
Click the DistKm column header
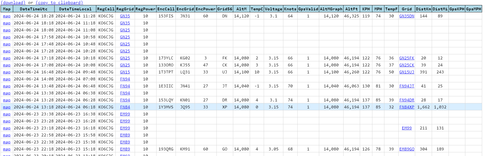(x=423, y=9)
